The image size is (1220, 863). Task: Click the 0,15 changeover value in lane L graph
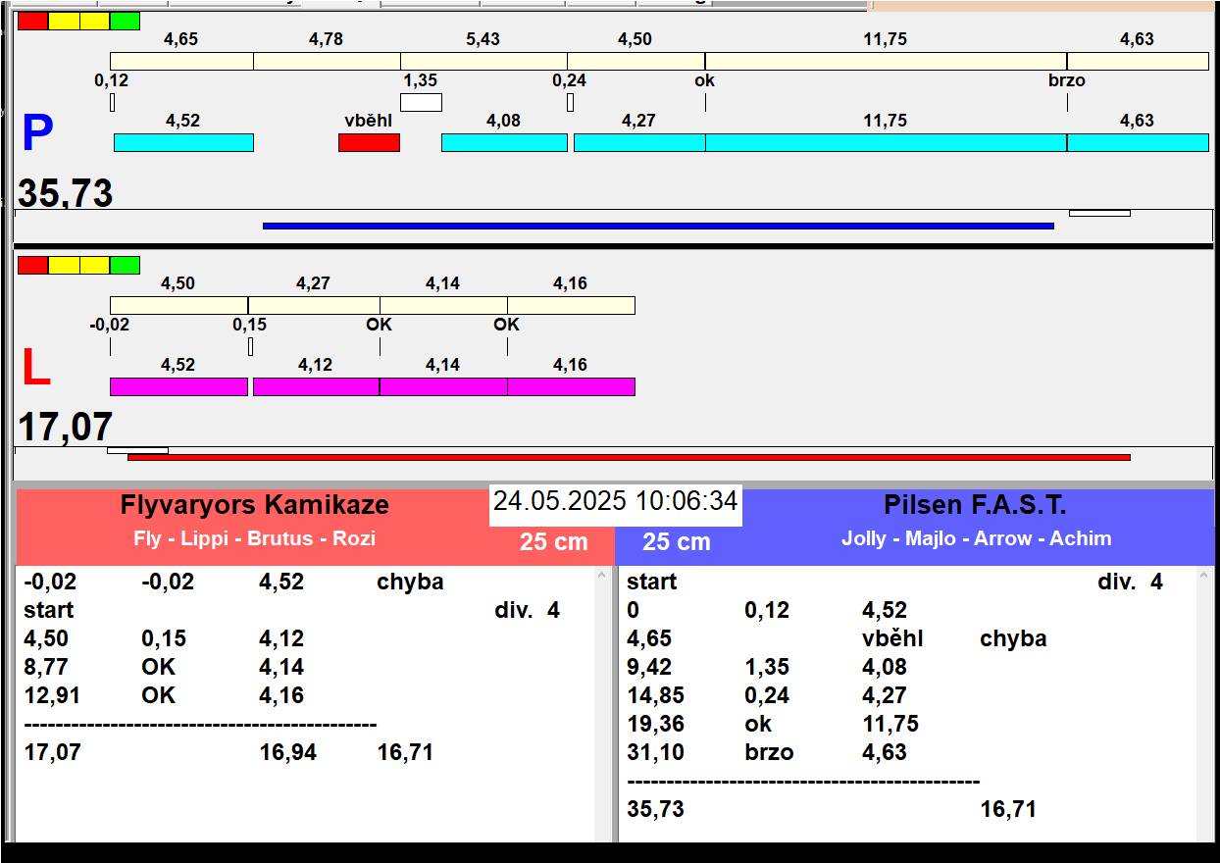coord(249,325)
